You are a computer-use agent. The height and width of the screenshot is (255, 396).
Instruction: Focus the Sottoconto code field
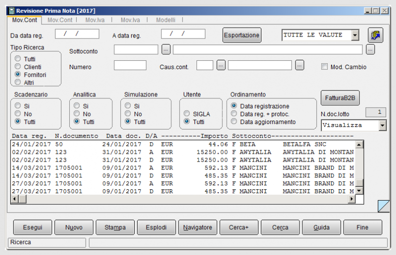click(x=136, y=49)
